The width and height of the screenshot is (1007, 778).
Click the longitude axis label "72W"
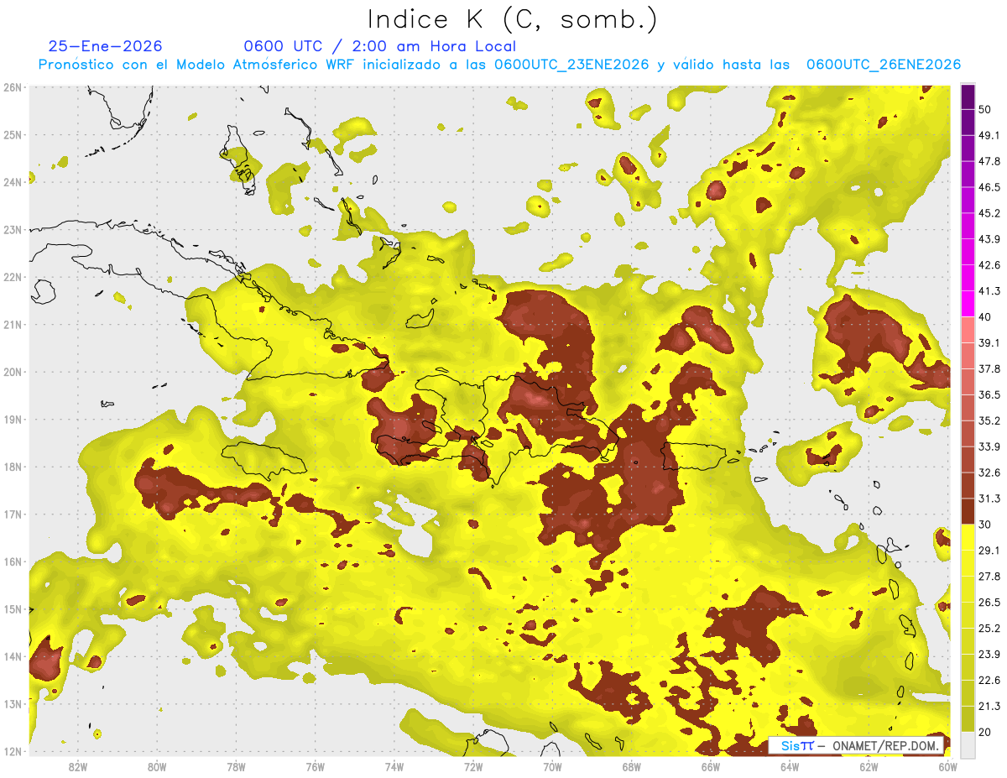point(473,766)
